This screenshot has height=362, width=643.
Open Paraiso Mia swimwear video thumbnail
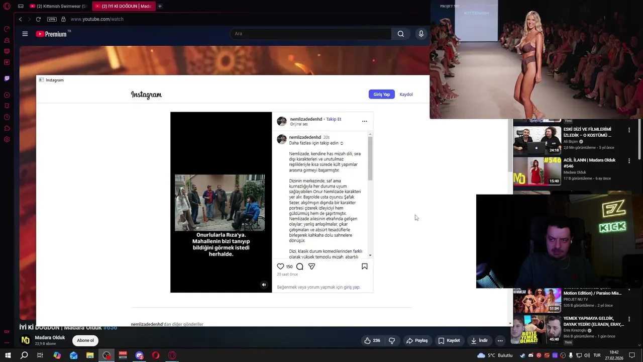[x=537, y=300]
